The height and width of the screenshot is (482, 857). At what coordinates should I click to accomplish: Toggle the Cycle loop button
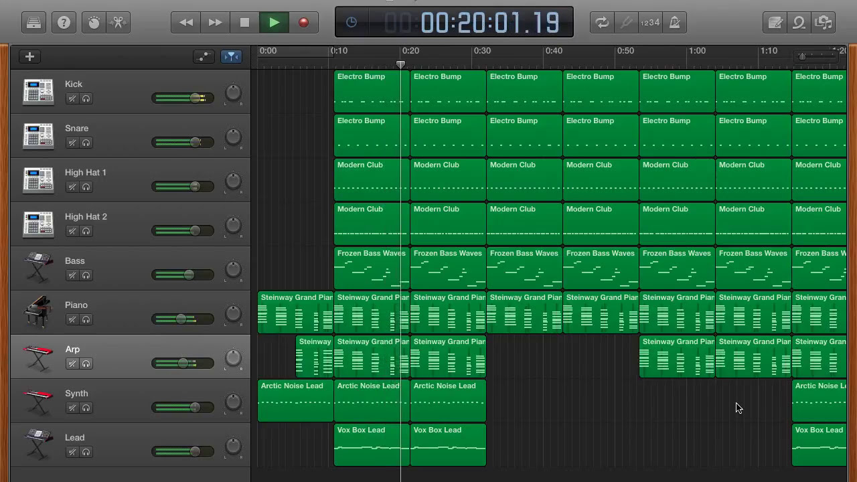click(x=602, y=23)
